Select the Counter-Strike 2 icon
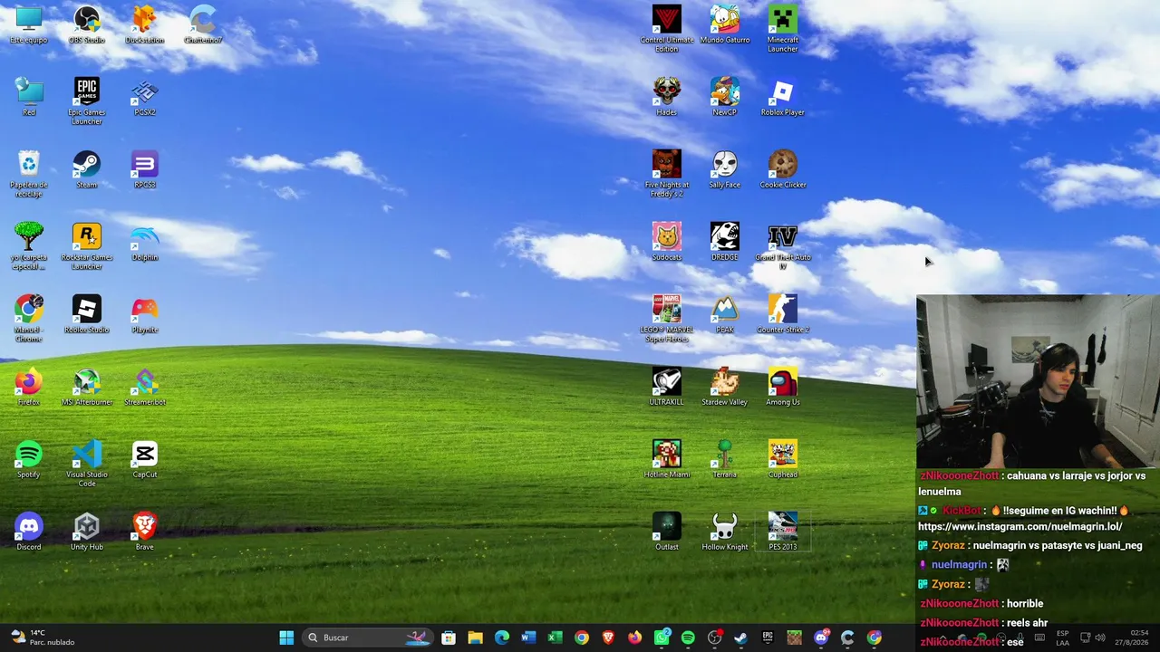The image size is (1160, 652). point(783,314)
